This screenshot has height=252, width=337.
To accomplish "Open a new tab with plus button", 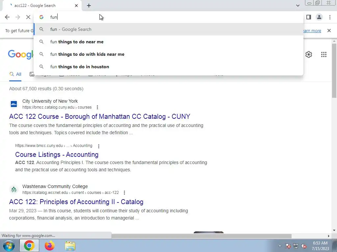I will (x=89, y=6).
